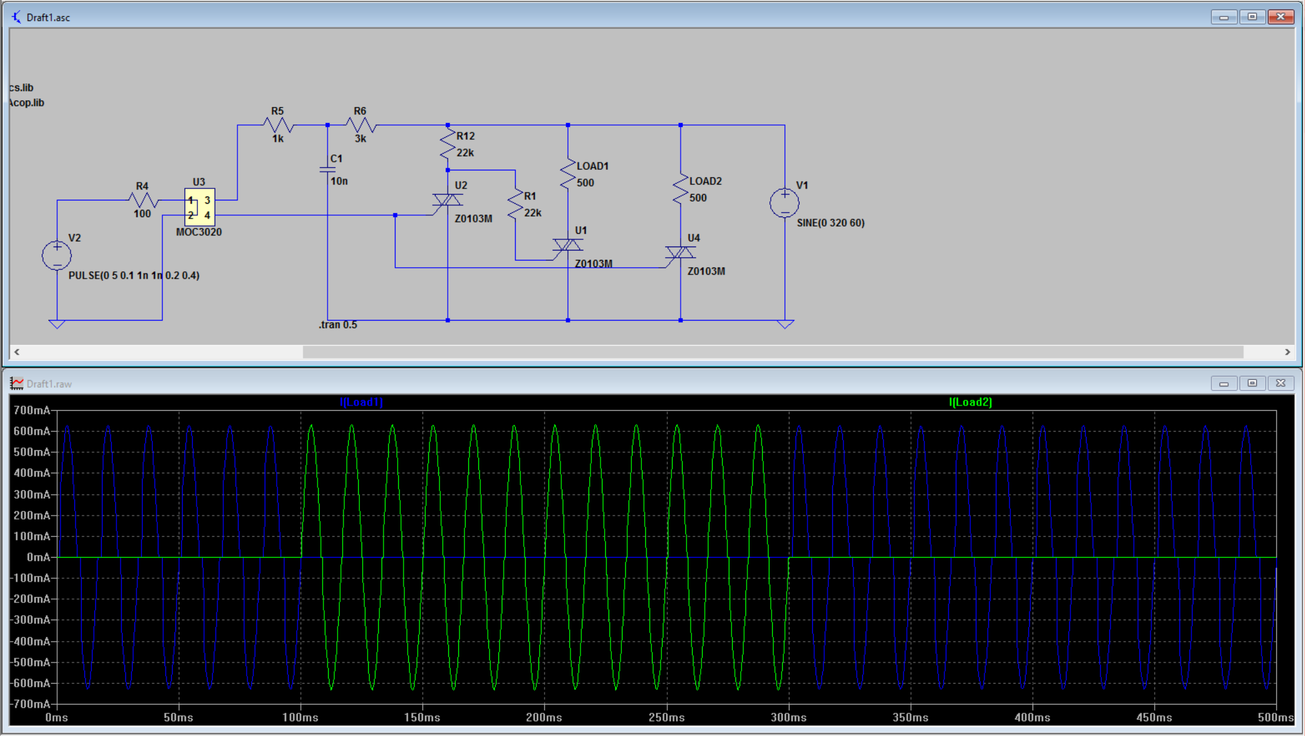Select voltage source V1 symbol
This screenshot has height=736, width=1305.
click(x=785, y=203)
